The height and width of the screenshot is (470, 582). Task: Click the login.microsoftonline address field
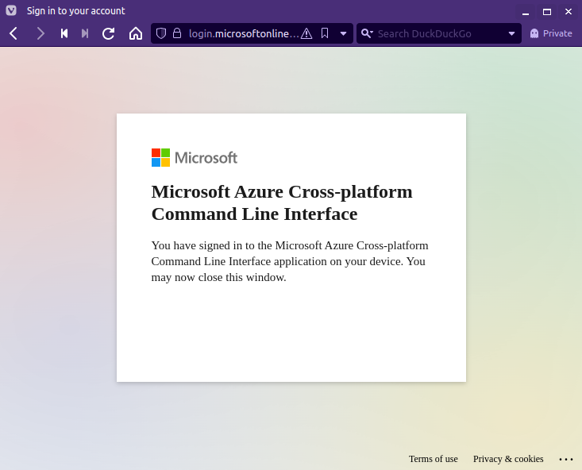pos(244,33)
